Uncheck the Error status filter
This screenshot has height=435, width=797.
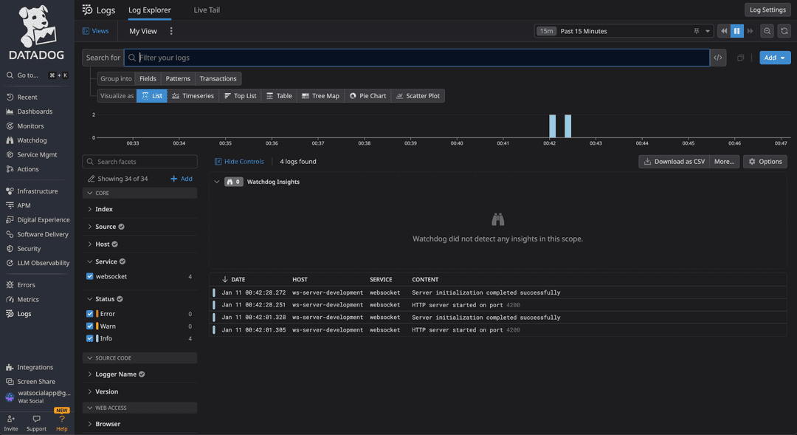point(90,314)
